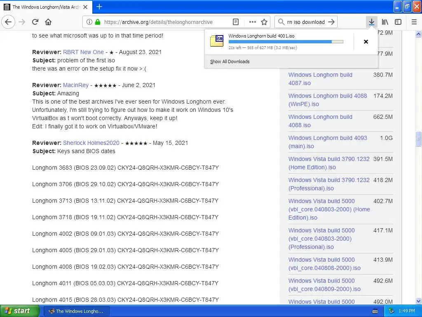Click the keyboard icon in system tray

coord(375,311)
